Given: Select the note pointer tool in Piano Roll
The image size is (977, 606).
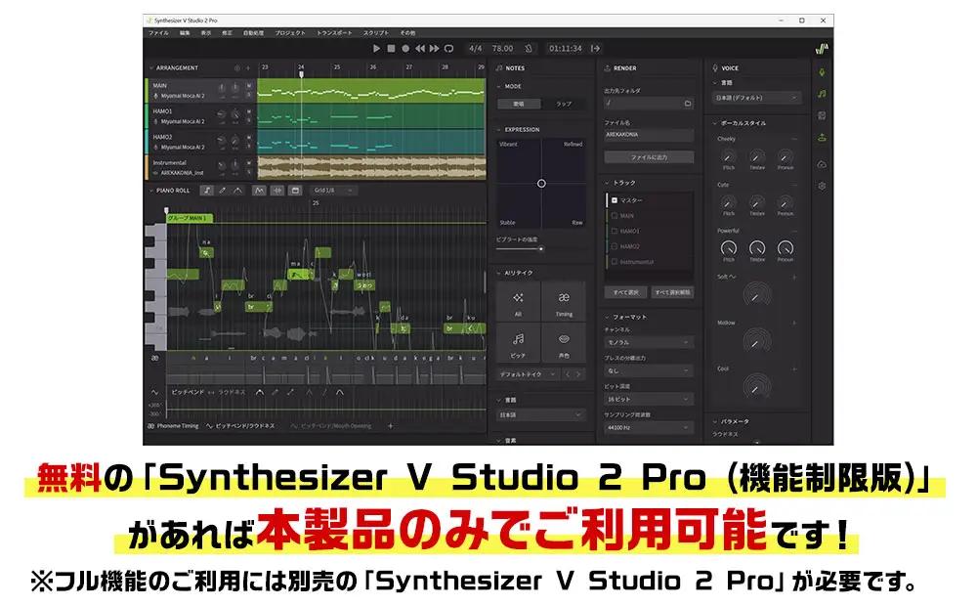Looking at the screenshot, I should [x=207, y=191].
